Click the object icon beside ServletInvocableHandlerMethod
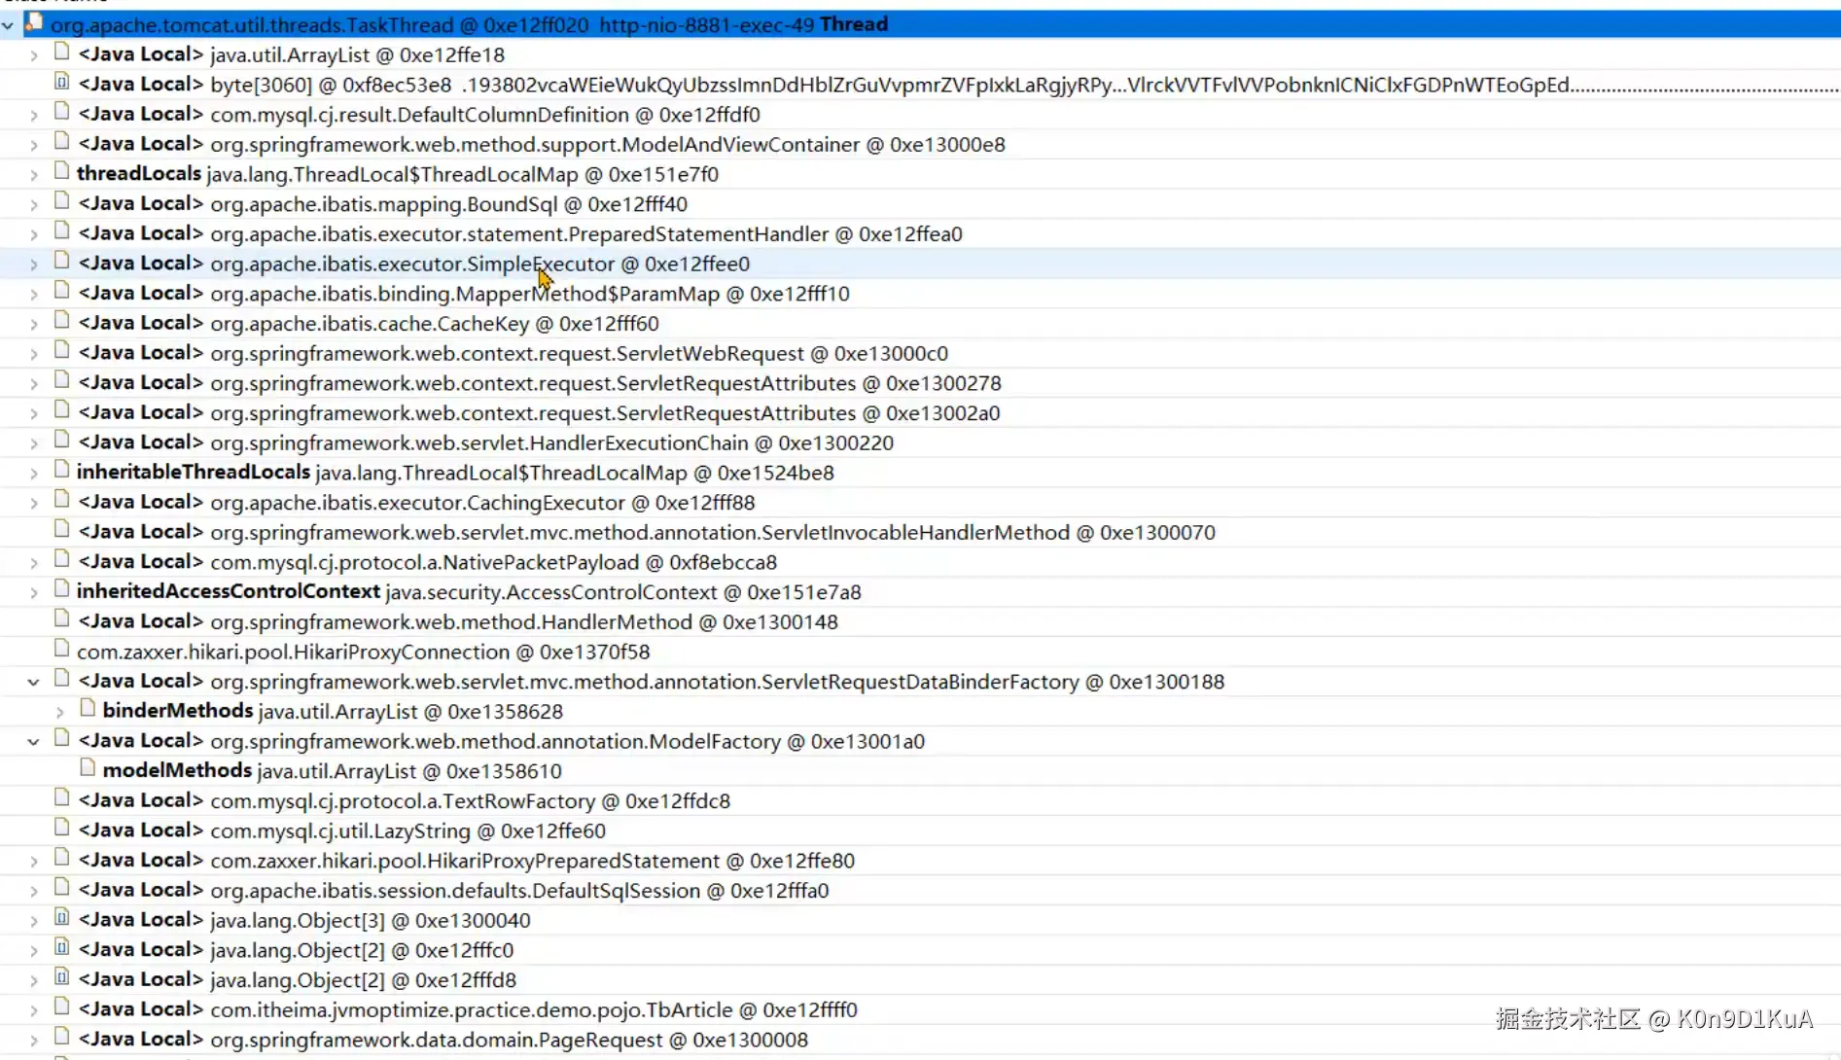This screenshot has height=1060, width=1841. pos(61,529)
